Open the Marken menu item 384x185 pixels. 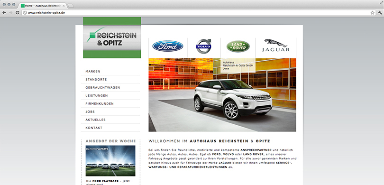click(110, 71)
